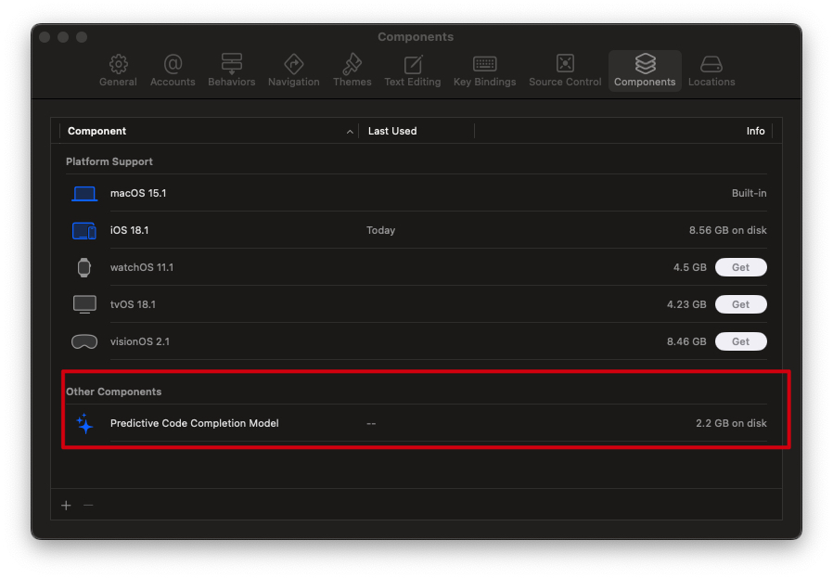Select the Key Bindings keyboard icon
Viewport: 833px width, 578px height.
point(484,64)
